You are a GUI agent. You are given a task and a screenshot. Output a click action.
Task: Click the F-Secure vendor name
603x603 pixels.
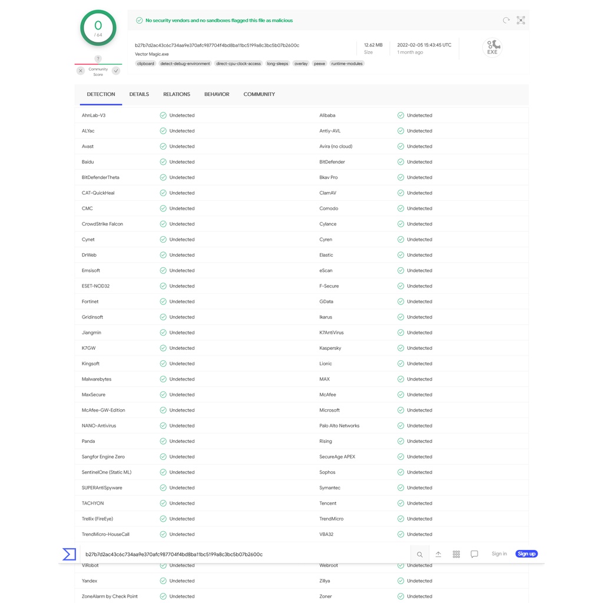329,286
